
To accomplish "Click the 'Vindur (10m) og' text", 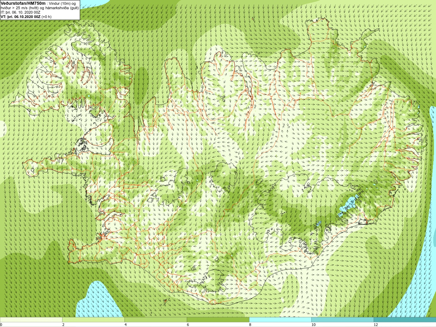I will click(x=62, y=3).
